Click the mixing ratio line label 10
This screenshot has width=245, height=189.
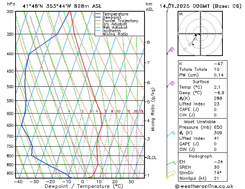coord(118,111)
